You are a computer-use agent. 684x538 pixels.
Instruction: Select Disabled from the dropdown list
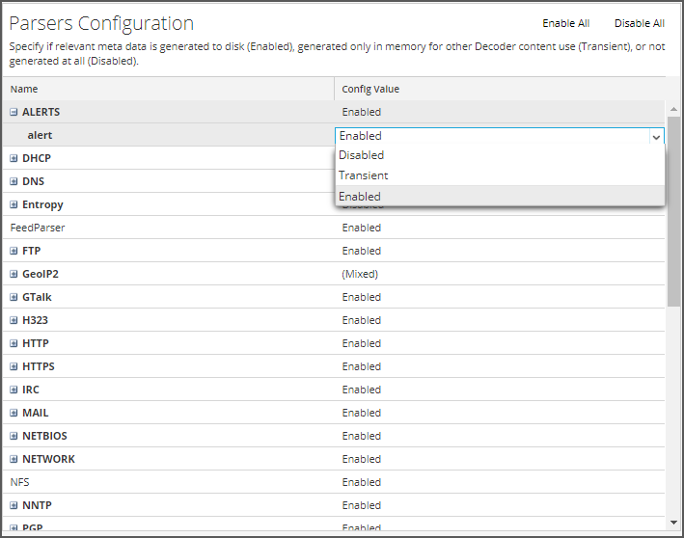[362, 155]
